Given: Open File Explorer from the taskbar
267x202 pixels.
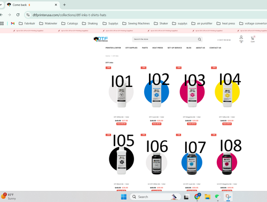Looking at the screenshot, I should point(207,197).
